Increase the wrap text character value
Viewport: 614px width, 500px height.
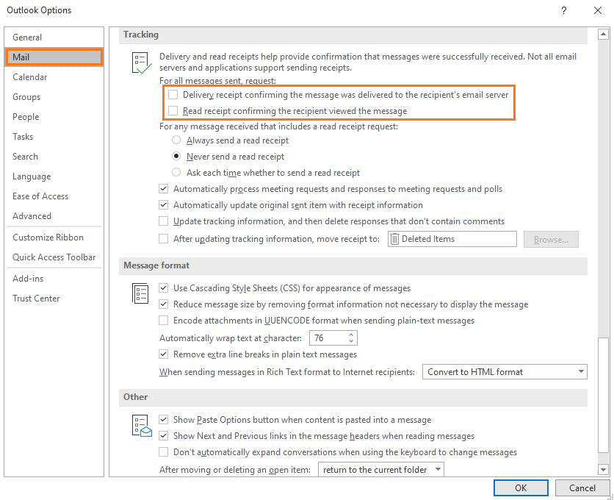351,335
